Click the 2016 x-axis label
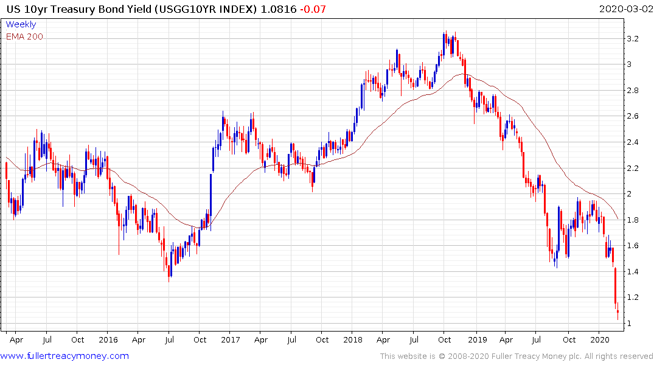Screen dimensions: 654x365 tap(108, 339)
